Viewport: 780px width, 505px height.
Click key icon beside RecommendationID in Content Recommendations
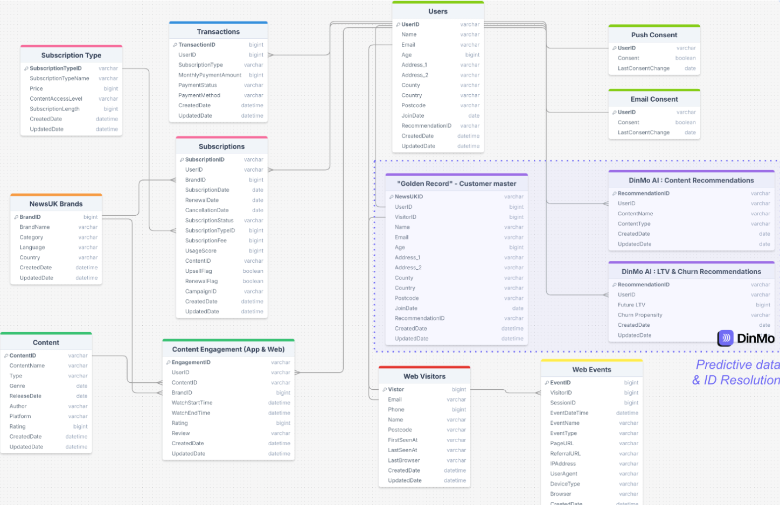pos(615,193)
